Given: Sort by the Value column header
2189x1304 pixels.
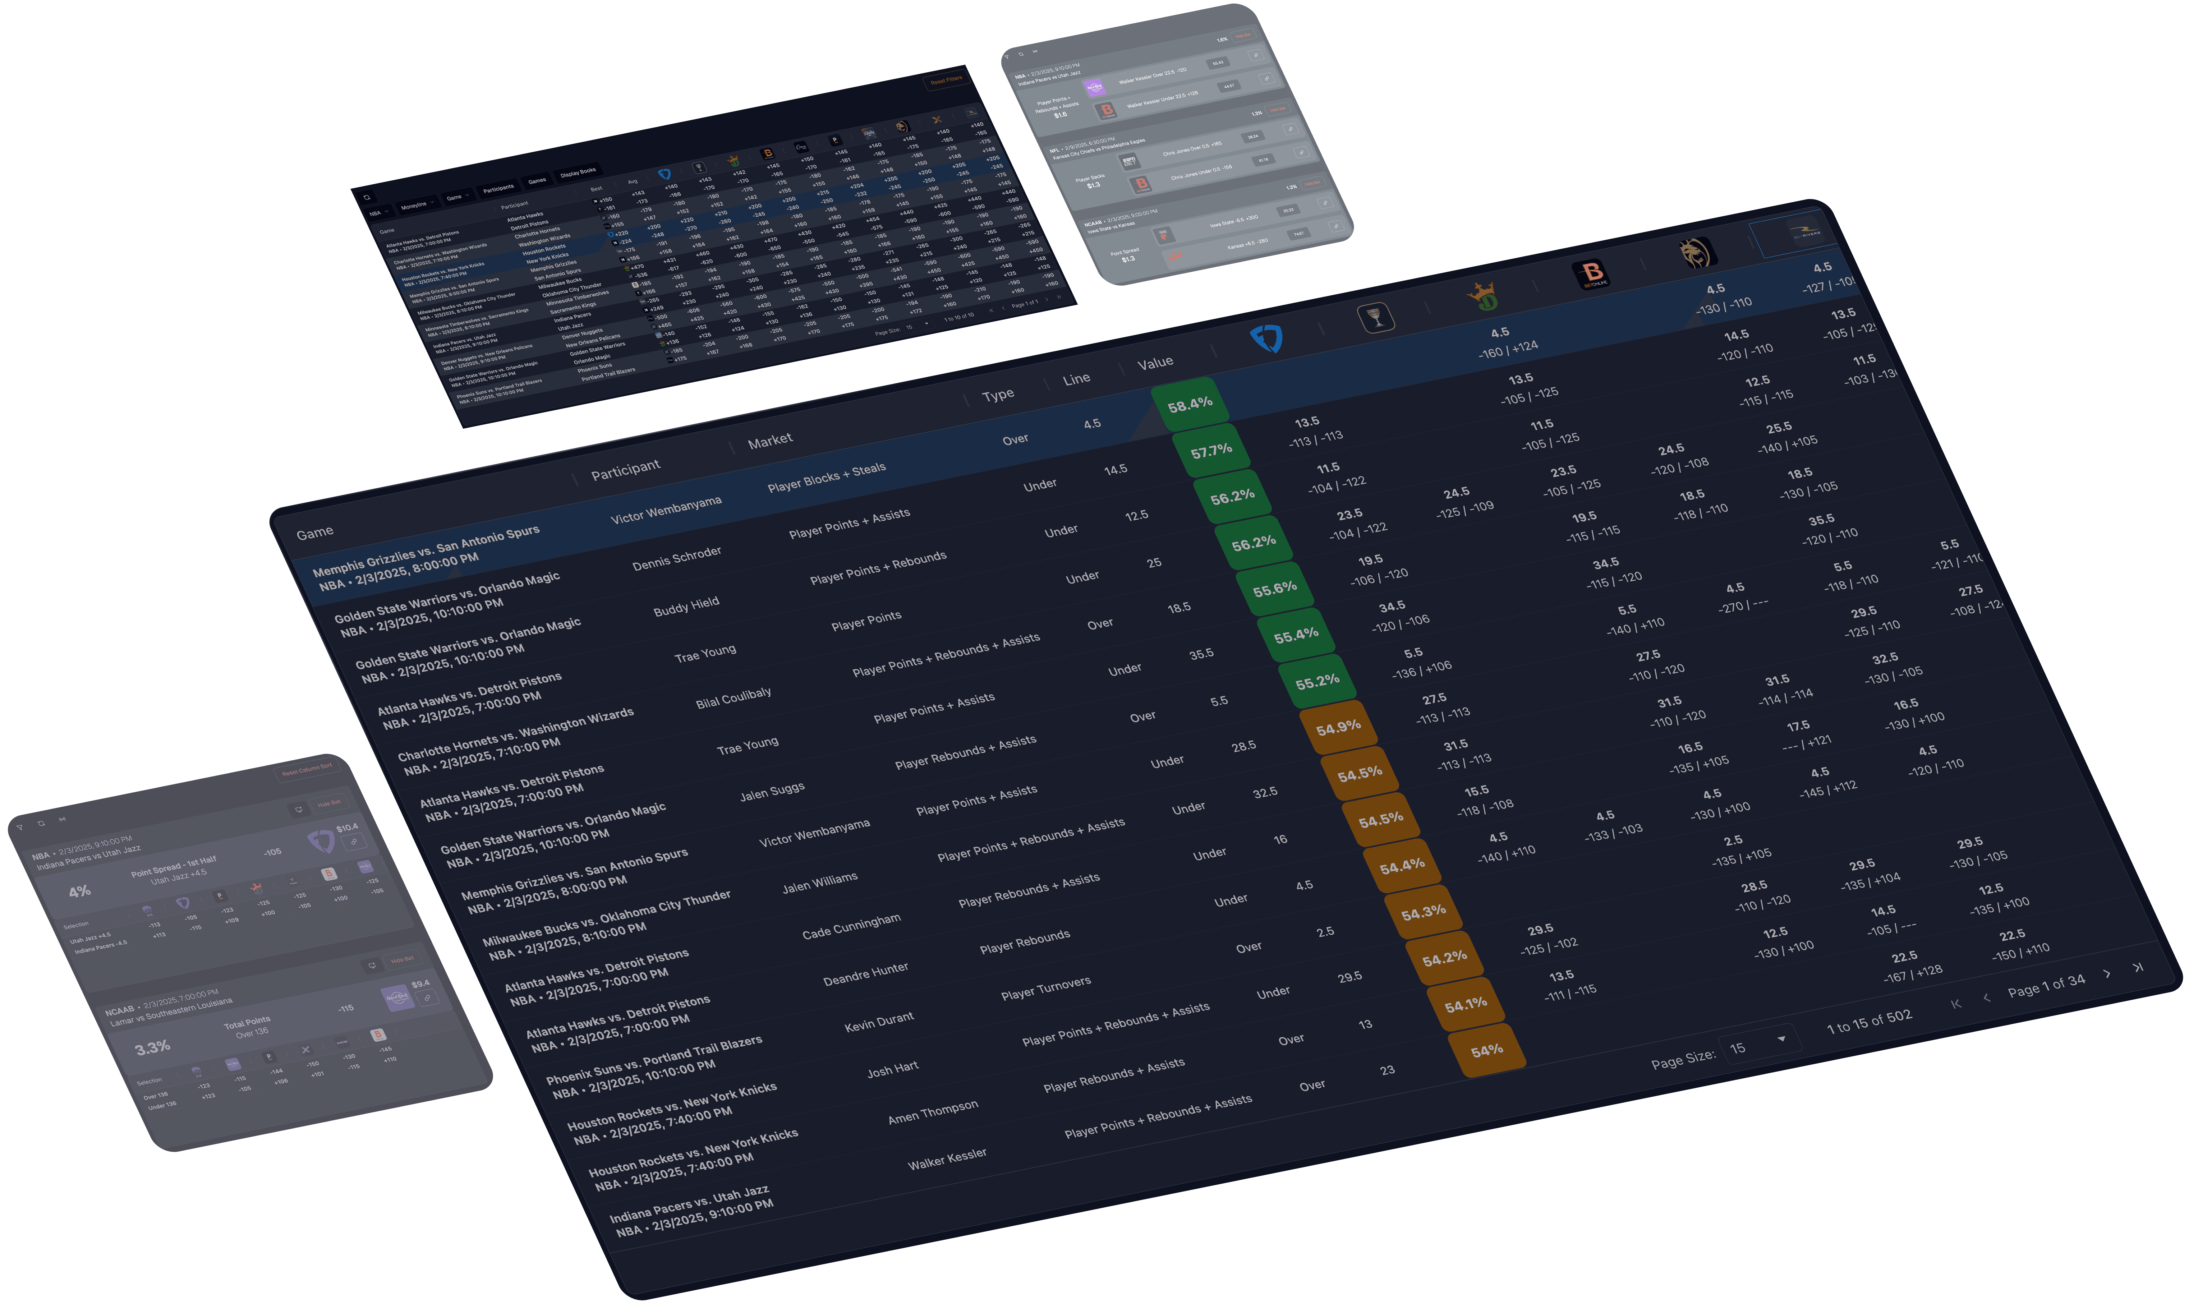Looking at the screenshot, I should 1155,362.
